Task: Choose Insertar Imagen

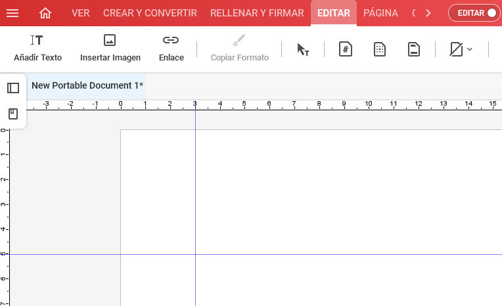Action: point(110,48)
